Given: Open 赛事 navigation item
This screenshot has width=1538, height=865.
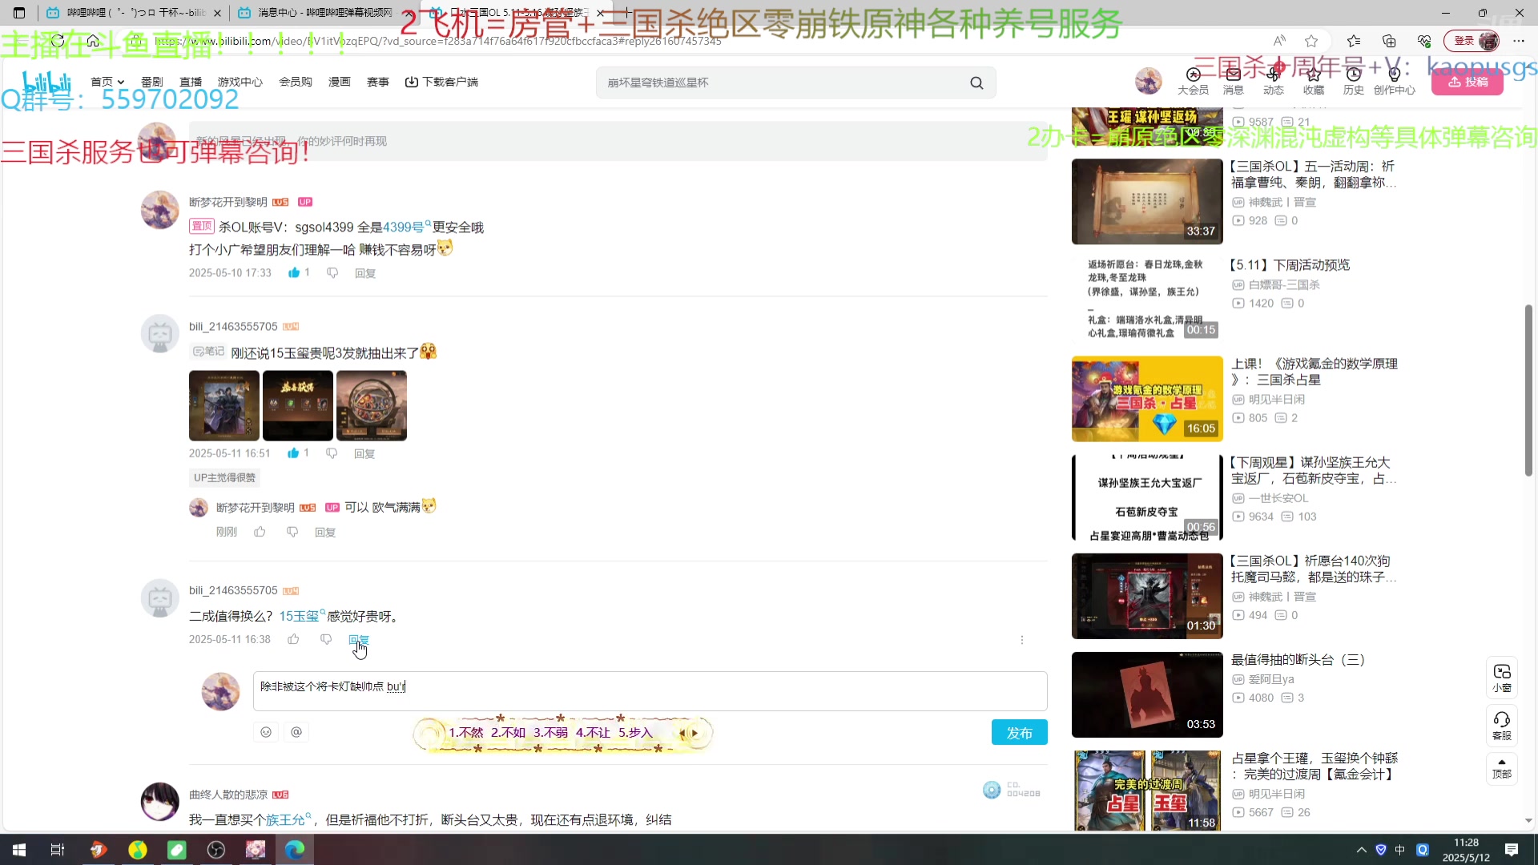Looking at the screenshot, I should tap(378, 82).
